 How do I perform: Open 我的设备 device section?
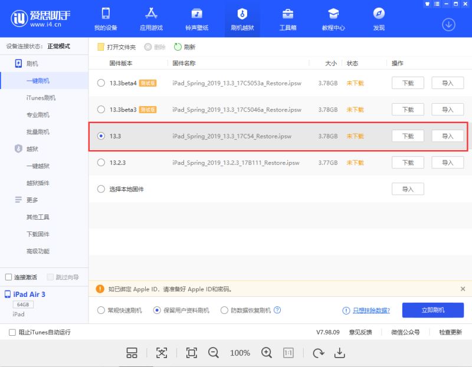(x=106, y=19)
